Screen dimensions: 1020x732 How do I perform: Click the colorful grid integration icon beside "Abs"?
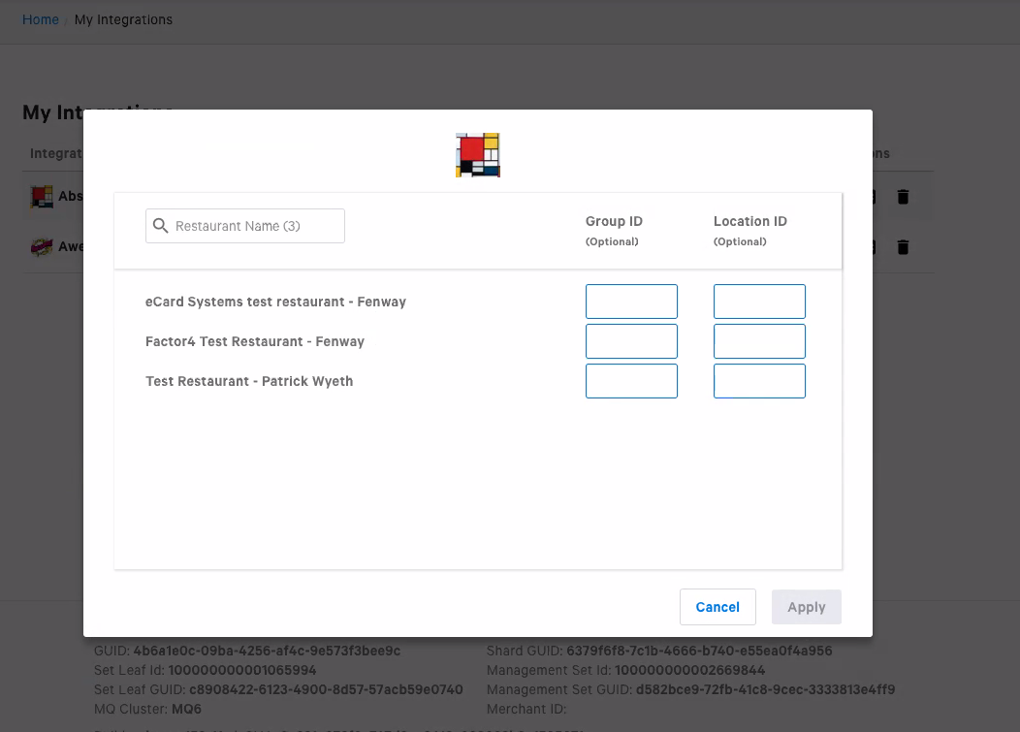[x=42, y=196]
